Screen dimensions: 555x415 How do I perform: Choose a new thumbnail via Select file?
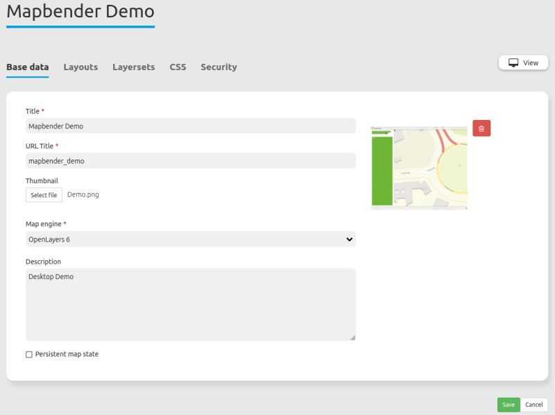(44, 195)
